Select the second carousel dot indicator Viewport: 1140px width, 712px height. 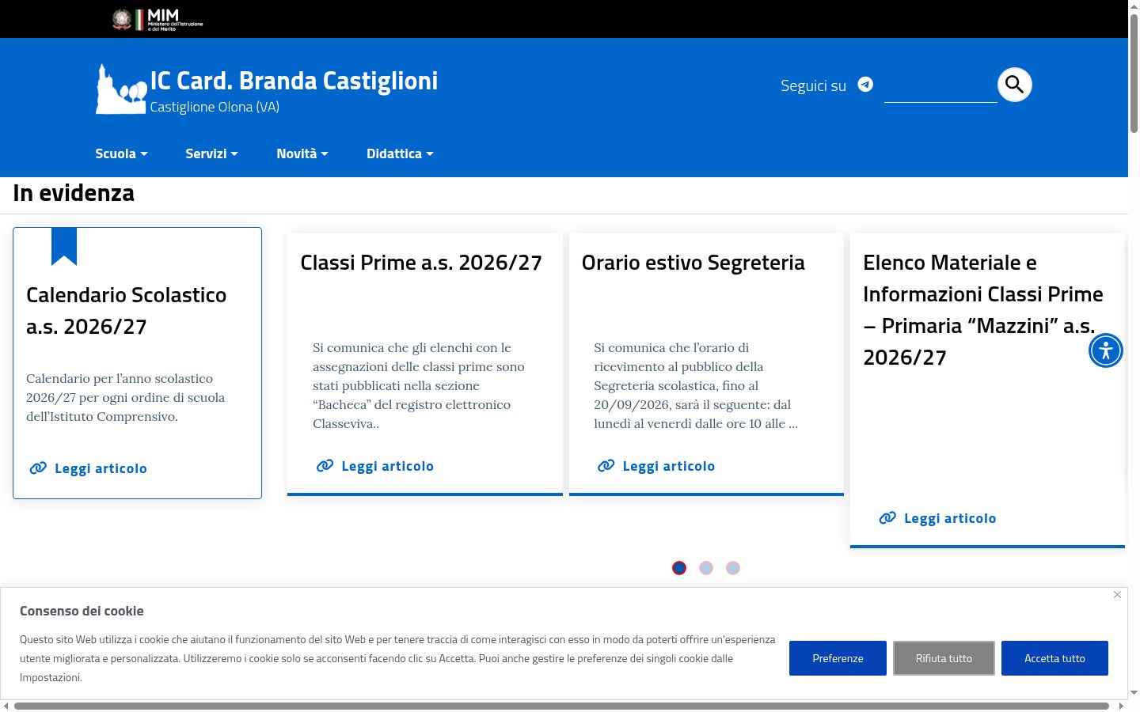(x=706, y=568)
